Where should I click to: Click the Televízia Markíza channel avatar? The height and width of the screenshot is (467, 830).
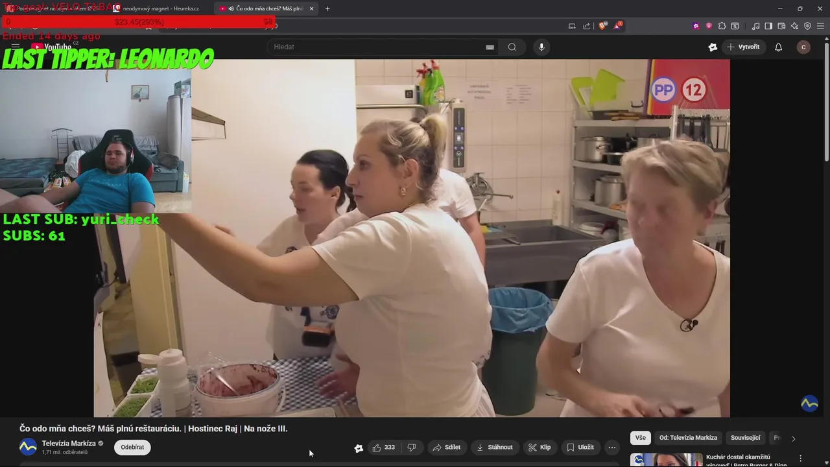[x=28, y=447]
